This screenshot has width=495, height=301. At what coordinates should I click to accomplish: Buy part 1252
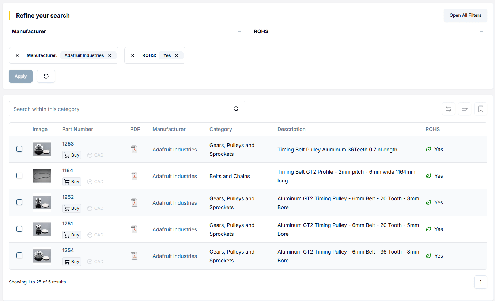72,208
